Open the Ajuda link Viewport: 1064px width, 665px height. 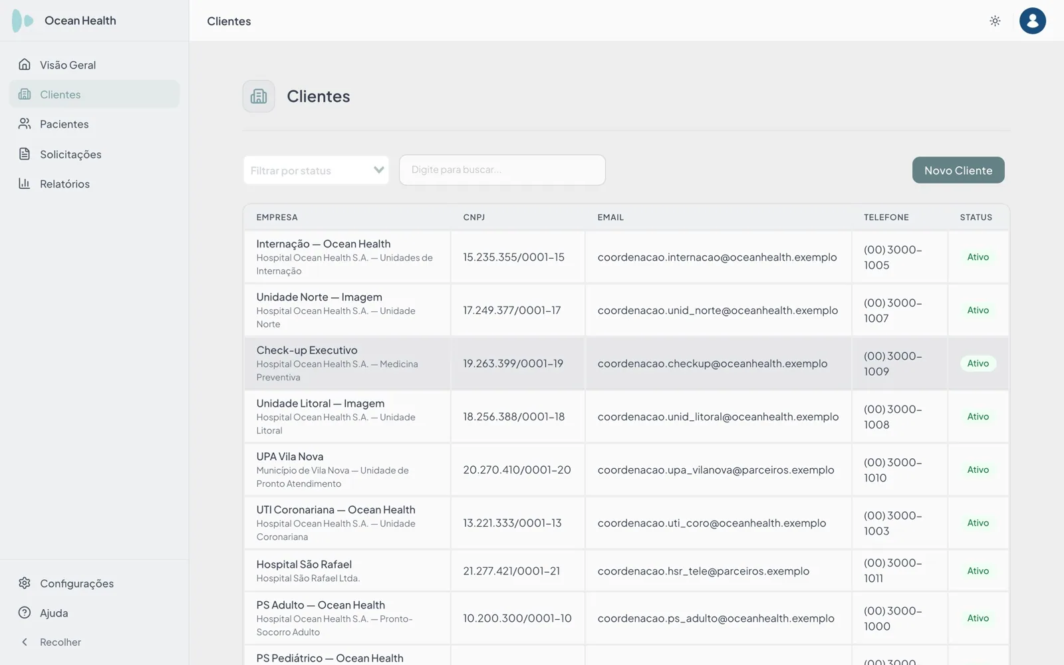[x=94, y=612]
